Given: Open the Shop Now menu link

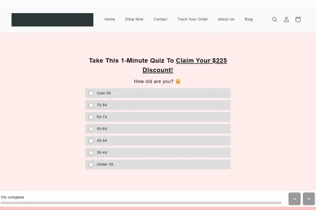Looking at the screenshot, I should [x=134, y=19].
